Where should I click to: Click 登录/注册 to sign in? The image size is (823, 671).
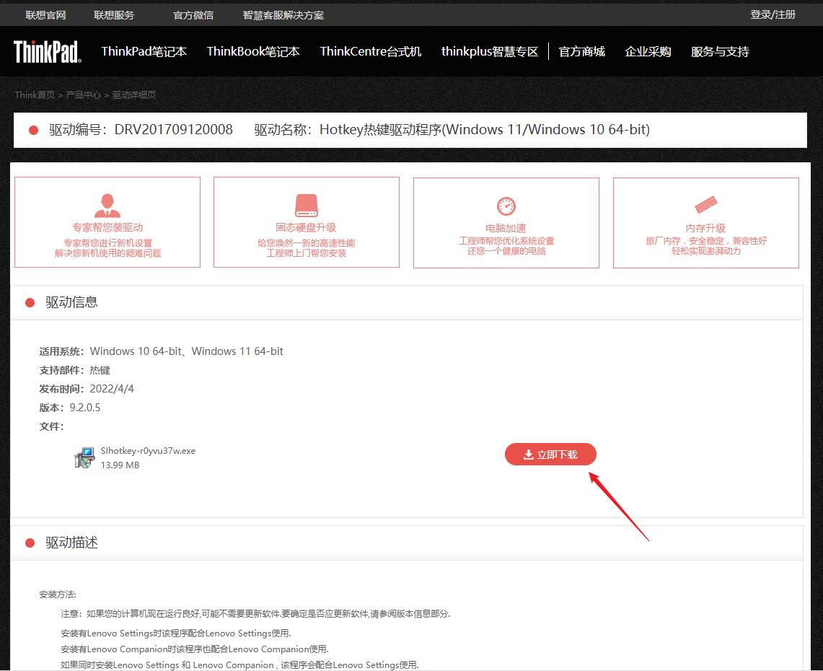[x=773, y=14]
